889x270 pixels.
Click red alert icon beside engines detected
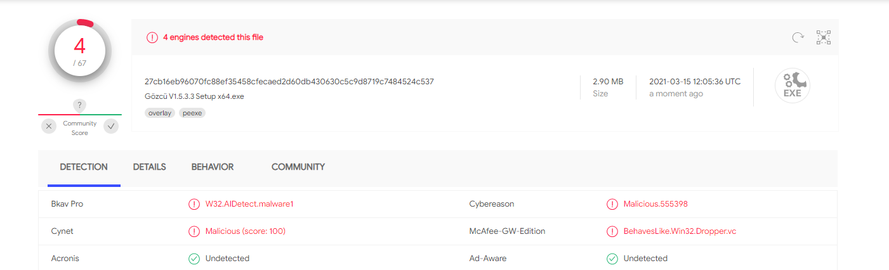tap(152, 37)
